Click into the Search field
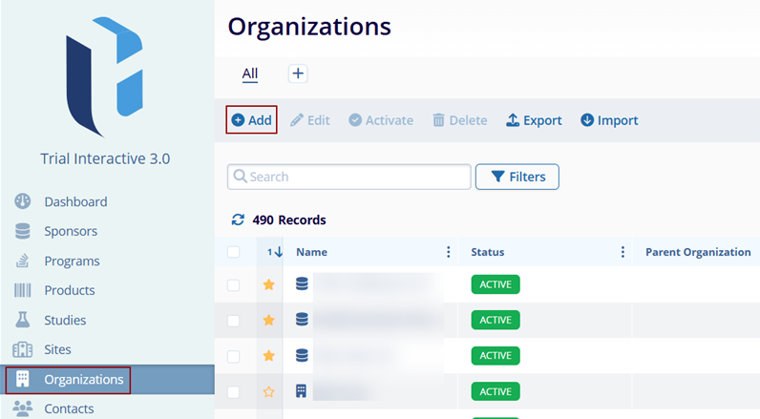Screen dimensions: 760x419 pyautogui.click(x=353, y=177)
